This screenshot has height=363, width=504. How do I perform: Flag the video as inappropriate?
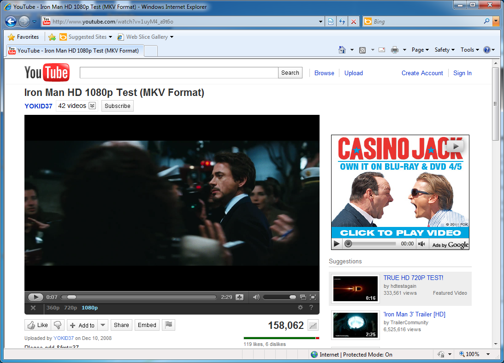[x=168, y=325]
